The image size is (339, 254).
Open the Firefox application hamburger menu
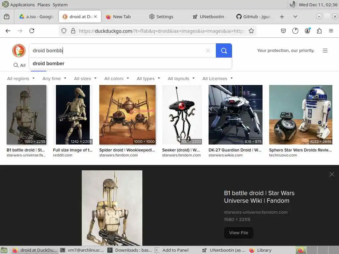(331, 31)
